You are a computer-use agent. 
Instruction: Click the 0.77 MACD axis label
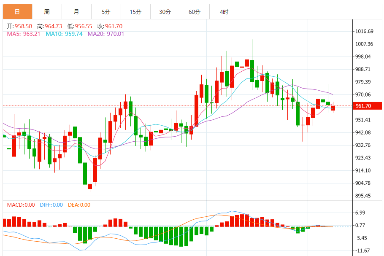click(360, 225)
